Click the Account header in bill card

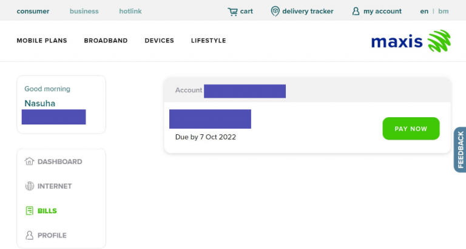point(189,90)
